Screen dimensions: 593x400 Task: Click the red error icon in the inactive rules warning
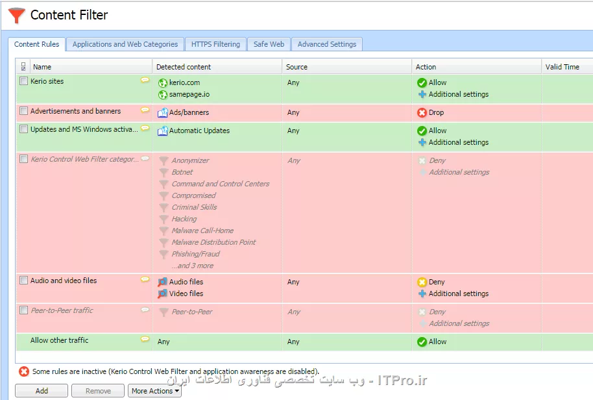coord(24,371)
